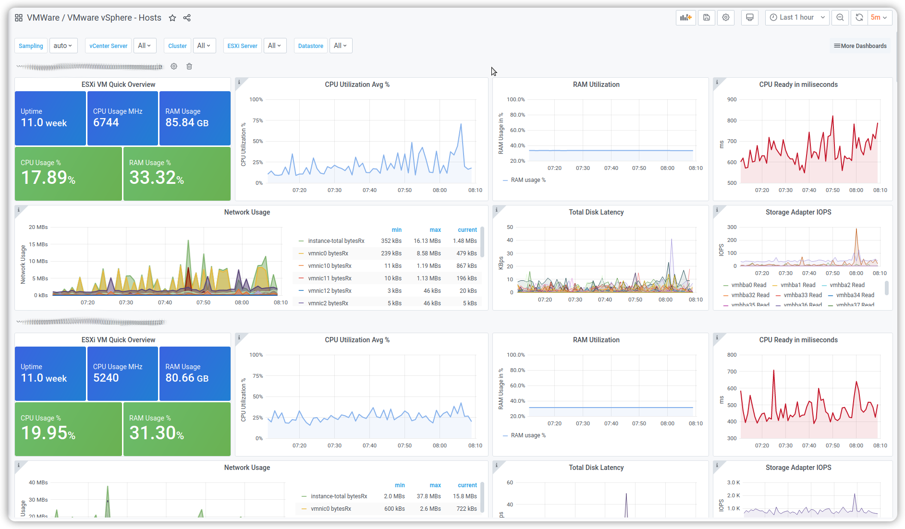Click Storage Adapter IOPS legend scrollbar
This screenshot has width=905, height=529.
[886, 288]
